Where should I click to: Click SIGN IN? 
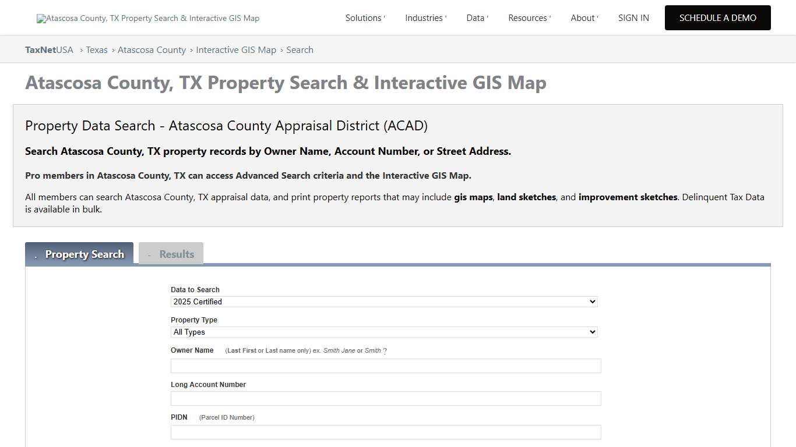coord(633,17)
